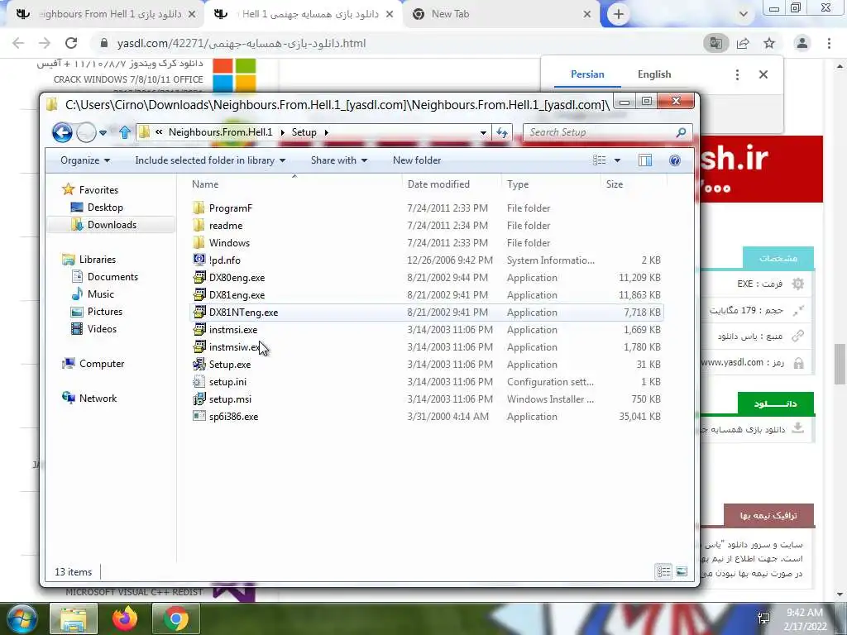Select the DX80eng.exe file icon

point(199,278)
